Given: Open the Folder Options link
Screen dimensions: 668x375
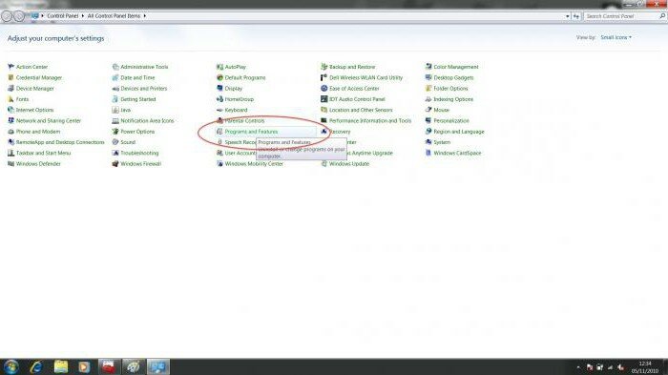Looking at the screenshot, I should [x=450, y=89].
